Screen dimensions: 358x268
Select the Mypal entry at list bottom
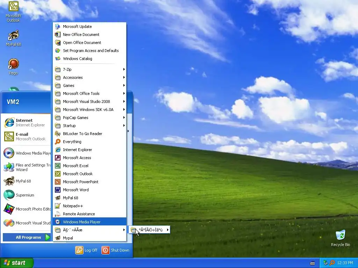(90, 238)
